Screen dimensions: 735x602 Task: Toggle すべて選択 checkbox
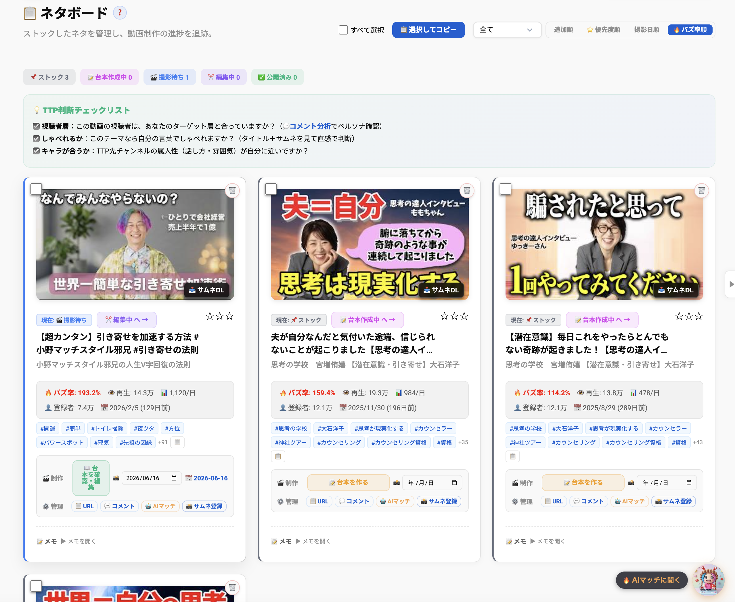(343, 30)
